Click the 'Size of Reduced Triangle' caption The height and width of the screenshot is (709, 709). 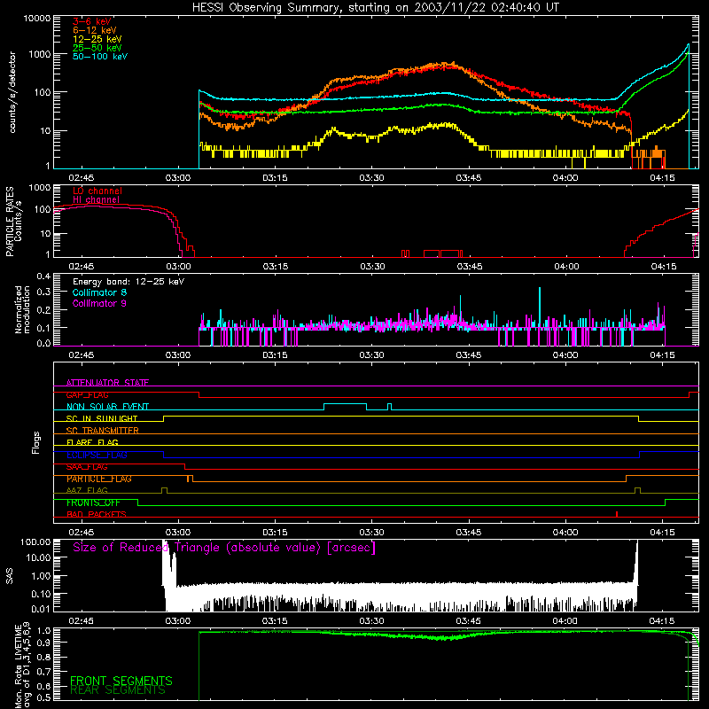click(224, 548)
